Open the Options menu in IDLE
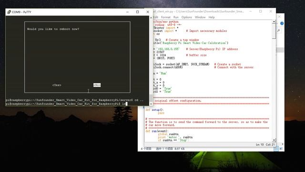This screenshot has height=172, width=305. [186, 17]
